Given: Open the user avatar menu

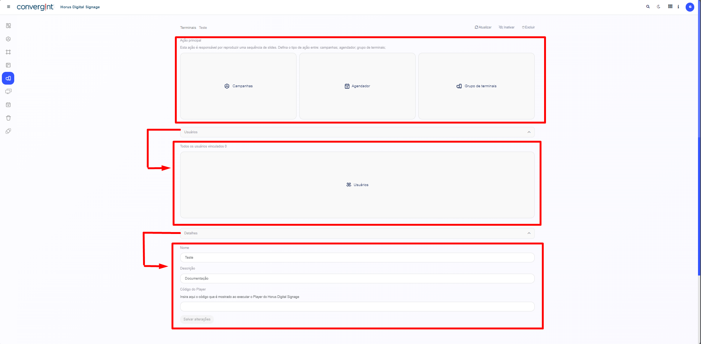Looking at the screenshot, I should pos(690,7).
